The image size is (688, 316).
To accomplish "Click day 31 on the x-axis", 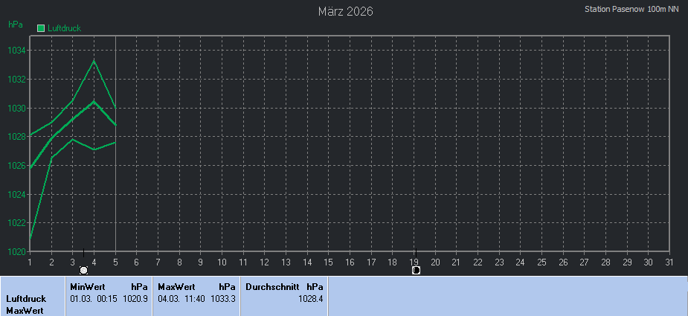I will coord(669,262).
